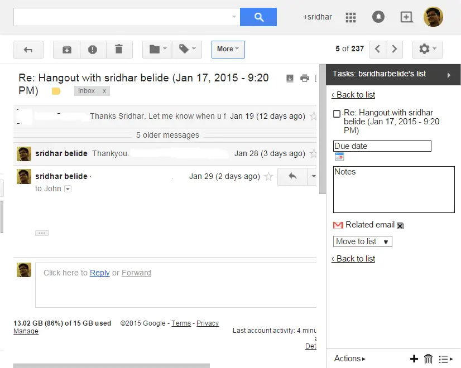The width and height of the screenshot is (461, 368).
Task: Star the Jan 29 message
Action: tap(268, 177)
